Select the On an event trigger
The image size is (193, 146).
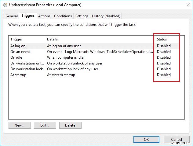(20, 52)
